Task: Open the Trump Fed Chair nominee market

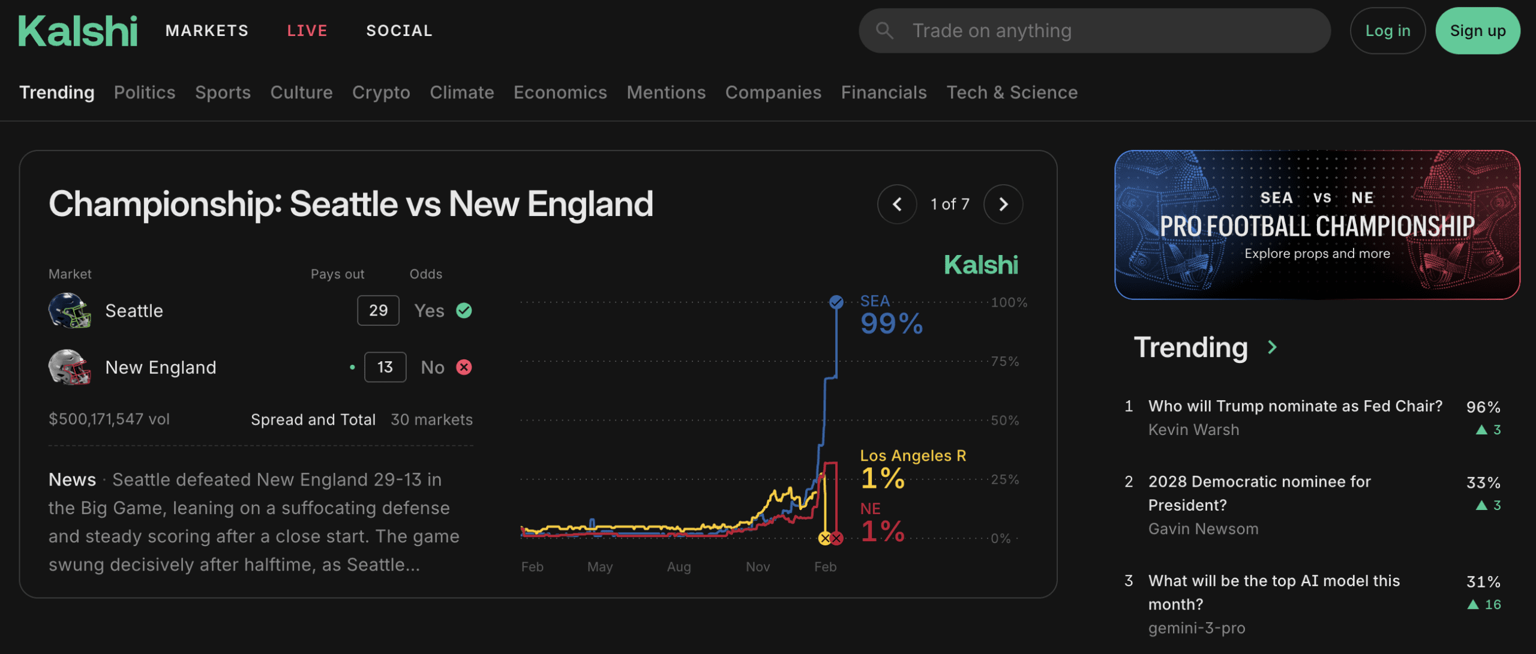Action: [x=1295, y=406]
